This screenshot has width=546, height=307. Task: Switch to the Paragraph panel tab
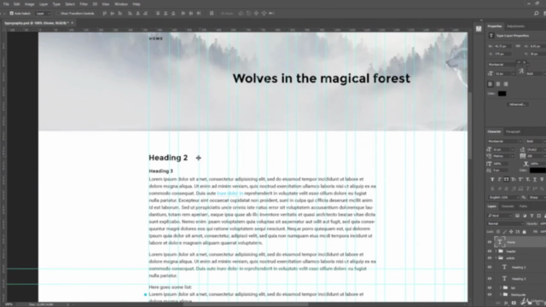tap(513, 131)
